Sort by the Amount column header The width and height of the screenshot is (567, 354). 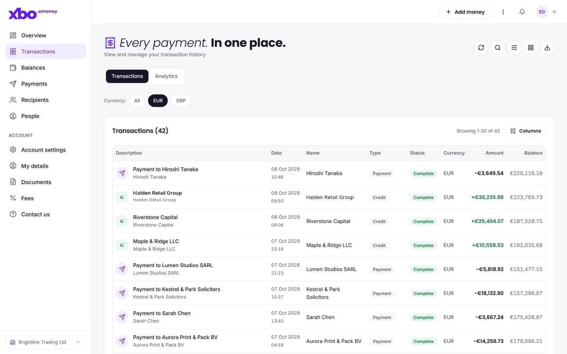[495, 153]
